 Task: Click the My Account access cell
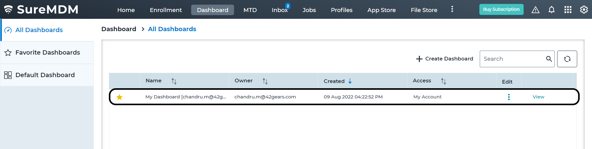427,97
